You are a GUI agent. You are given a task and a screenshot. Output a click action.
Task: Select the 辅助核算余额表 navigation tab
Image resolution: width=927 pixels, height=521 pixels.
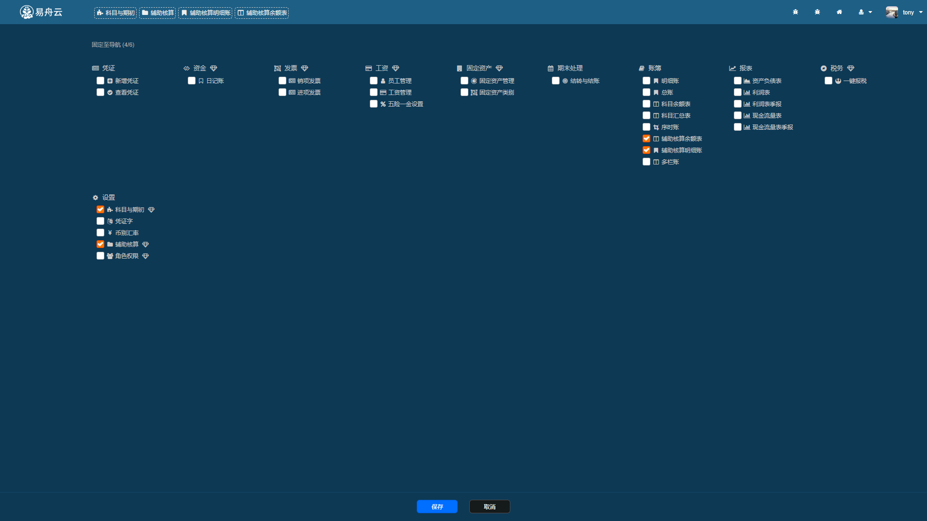(x=262, y=12)
